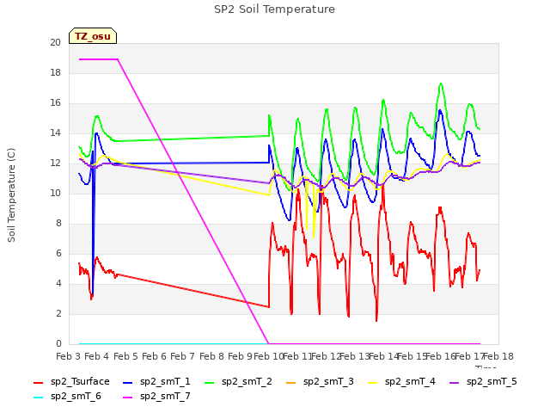This screenshot has width=550, height=413.
Task: Click the green sp2_smT_2 legend swatch
Action: click(210, 382)
